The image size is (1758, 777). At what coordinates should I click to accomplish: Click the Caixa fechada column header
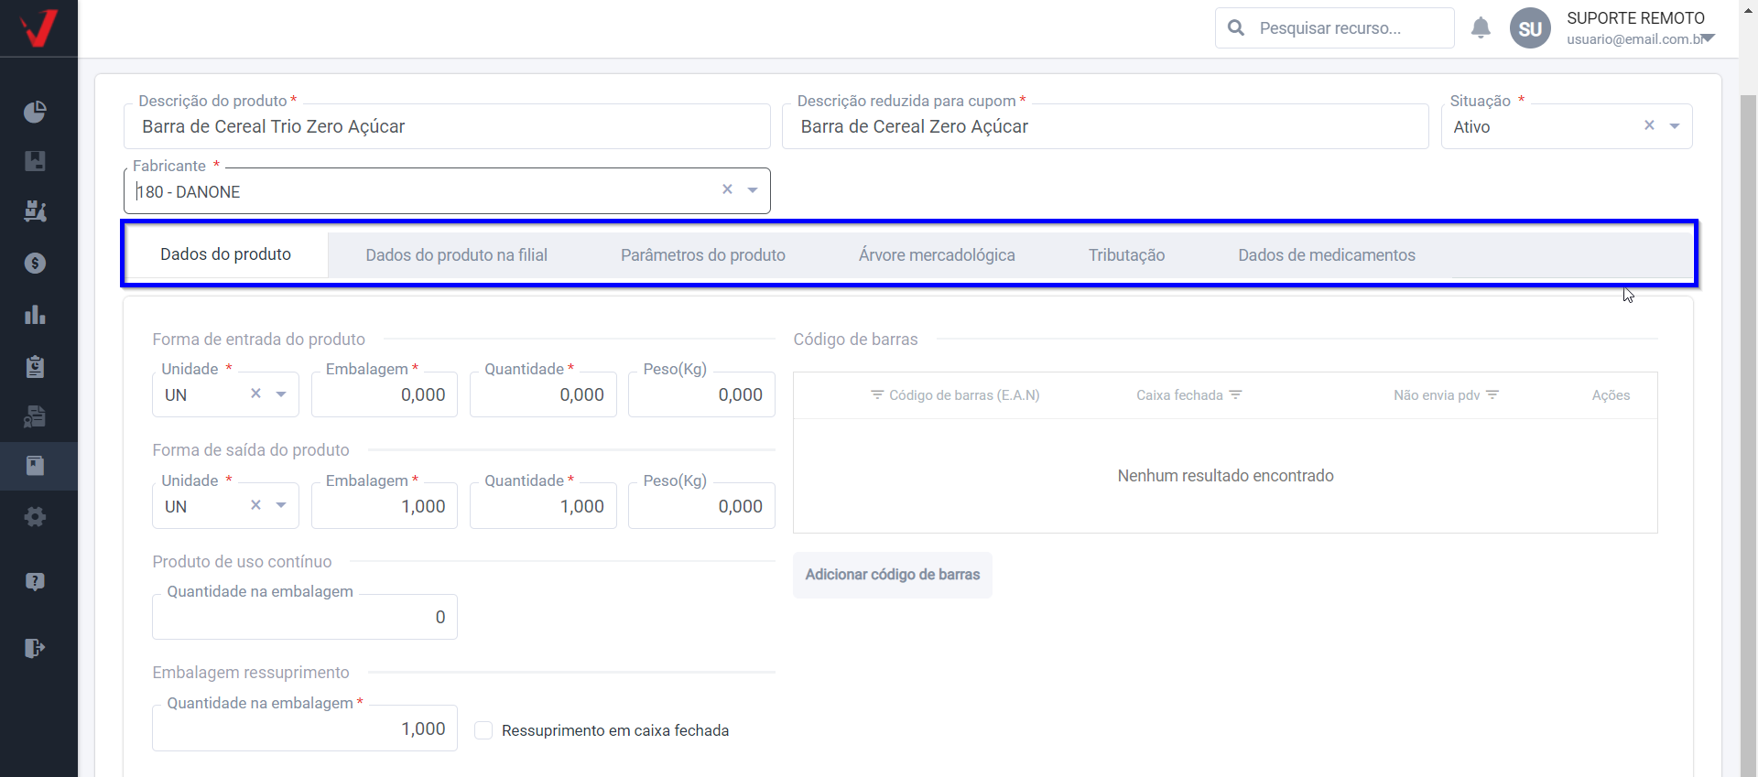tap(1179, 395)
